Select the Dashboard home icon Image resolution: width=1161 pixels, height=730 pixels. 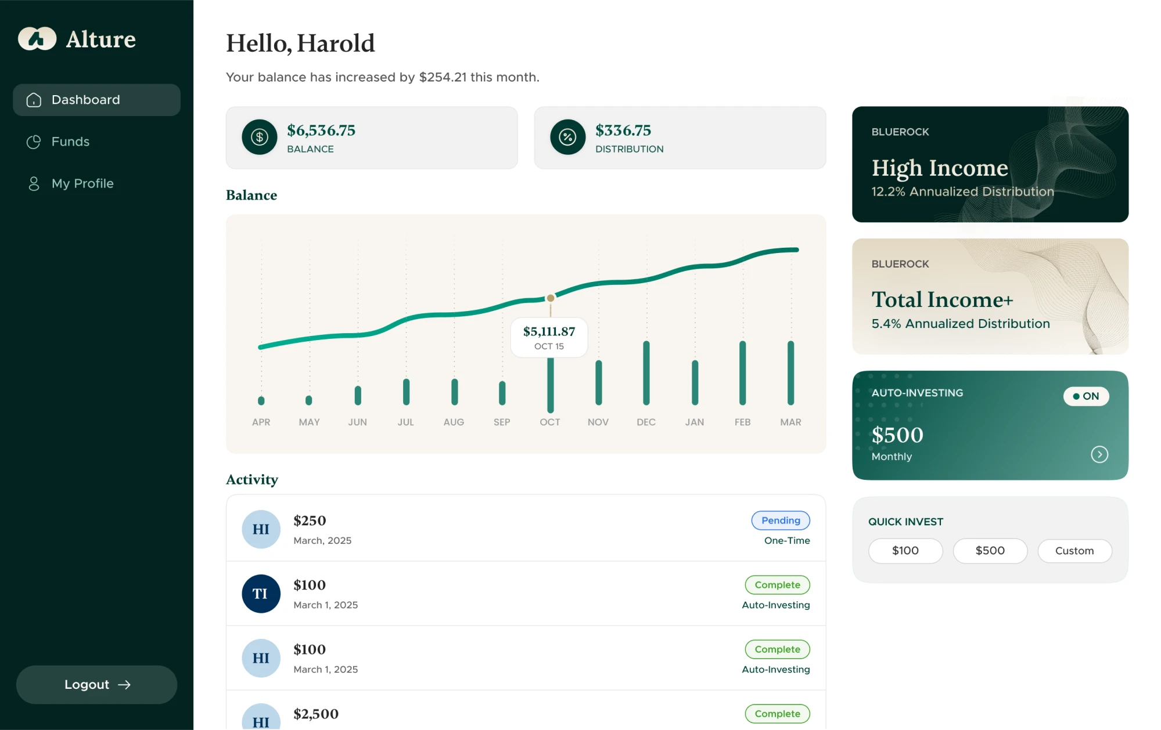point(34,100)
